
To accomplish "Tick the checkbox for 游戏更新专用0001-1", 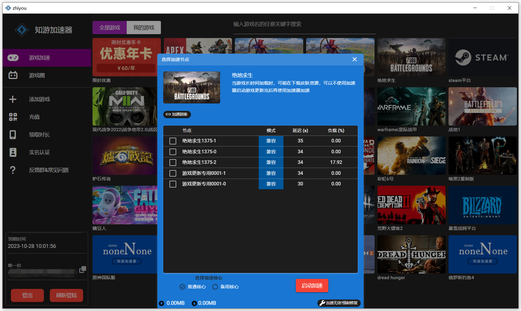I will [x=173, y=173].
